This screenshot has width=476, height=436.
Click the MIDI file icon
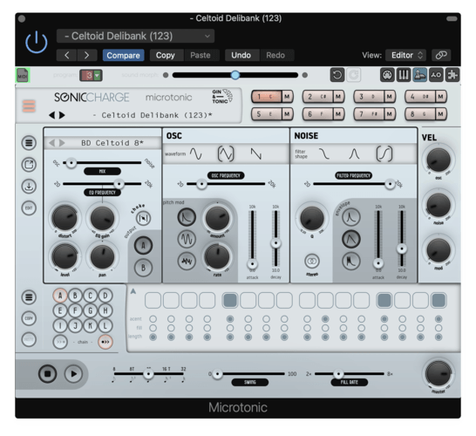23,75
